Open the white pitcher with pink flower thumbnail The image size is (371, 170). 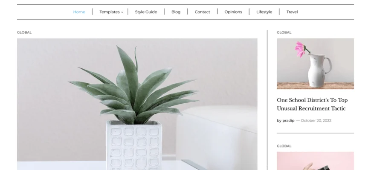click(315, 64)
